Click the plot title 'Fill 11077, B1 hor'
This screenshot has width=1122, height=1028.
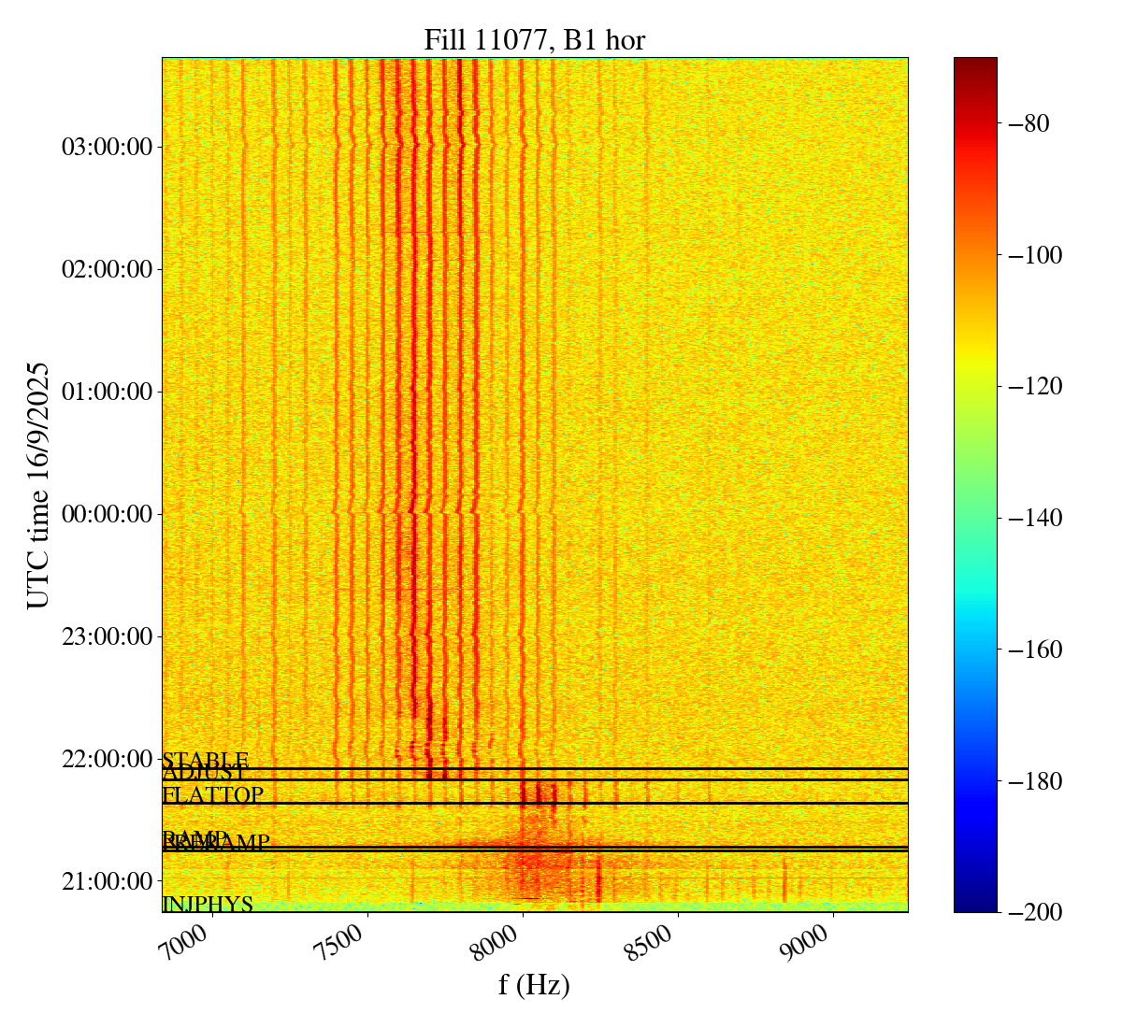534,40
